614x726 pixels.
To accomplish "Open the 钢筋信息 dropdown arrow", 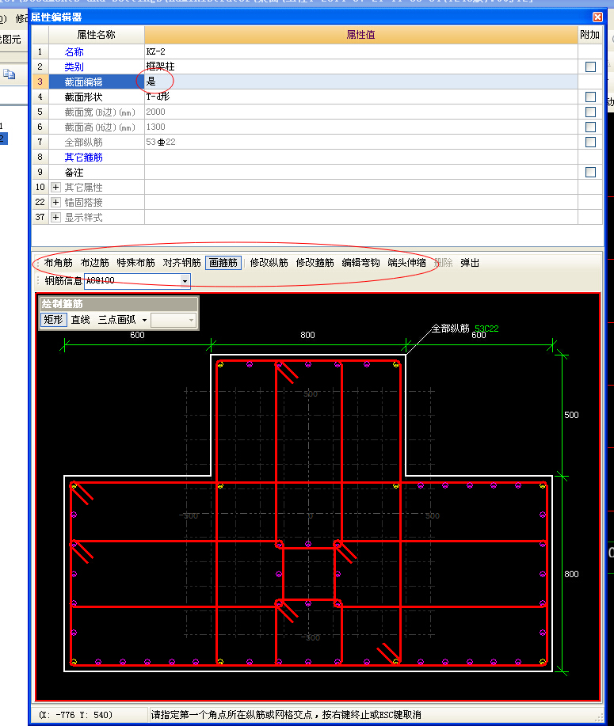I will pyautogui.click(x=185, y=281).
